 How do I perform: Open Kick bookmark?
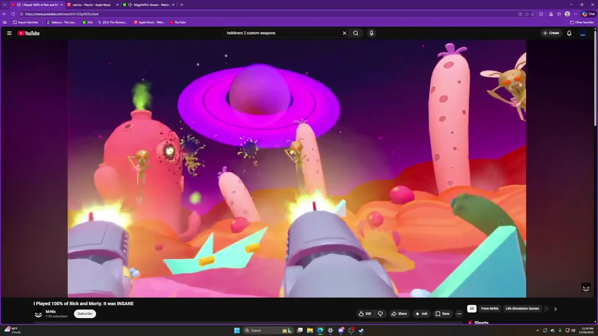tap(88, 22)
